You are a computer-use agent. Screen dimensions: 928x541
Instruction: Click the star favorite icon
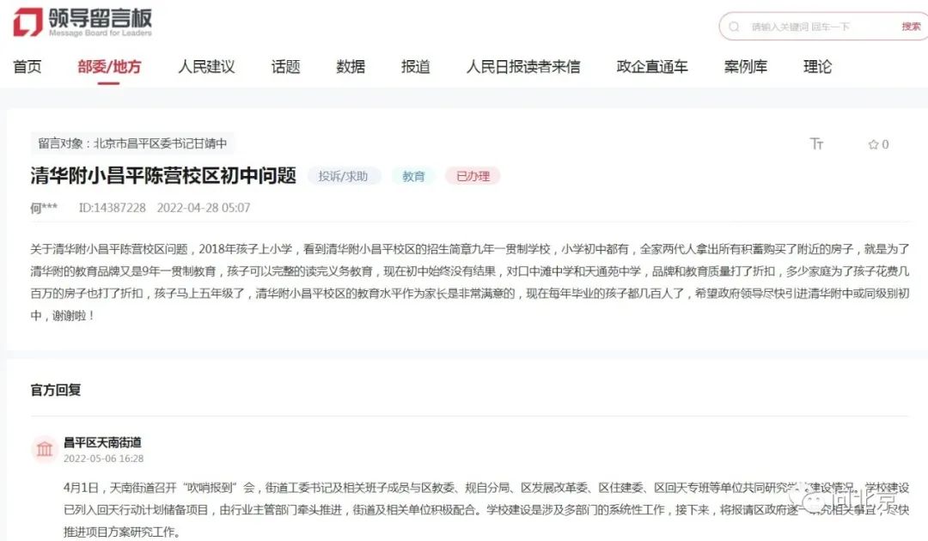tap(873, 144)
